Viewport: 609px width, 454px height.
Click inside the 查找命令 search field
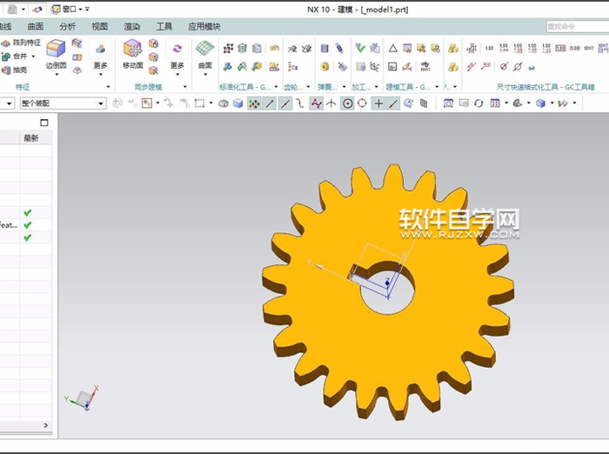[x=578, y=26]
